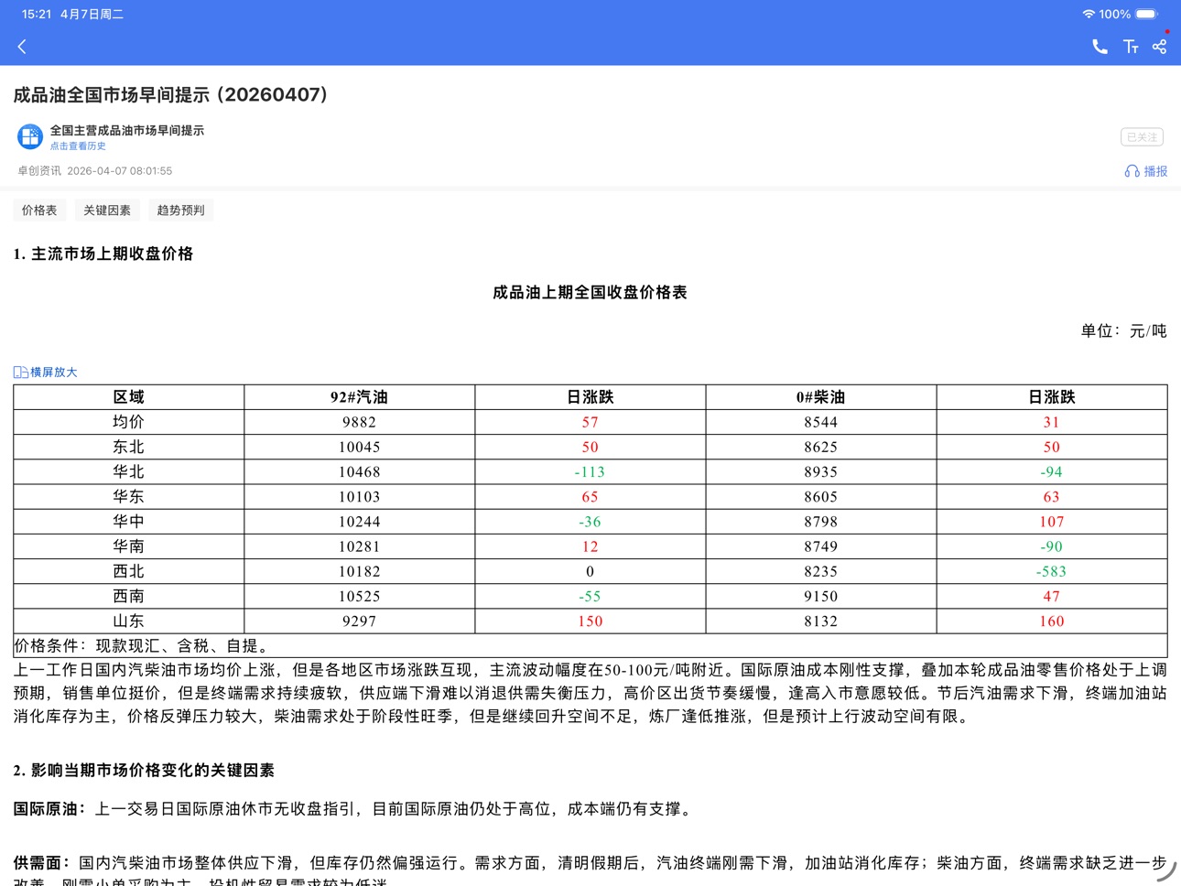Screen dimensions: 1181x886
Task: Select the 107 diesel change cell
Action: click(x=1052, y=522)
